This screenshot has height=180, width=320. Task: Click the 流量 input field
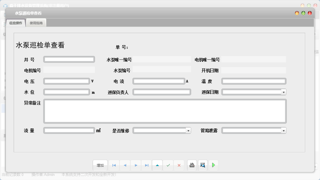pyautogui.click(x=69, y=130)
